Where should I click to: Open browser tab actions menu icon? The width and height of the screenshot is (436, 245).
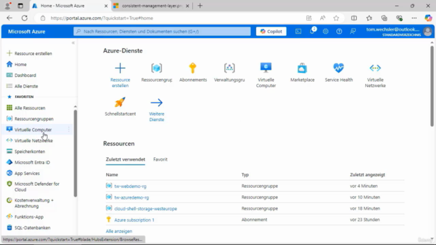(20, 5)
